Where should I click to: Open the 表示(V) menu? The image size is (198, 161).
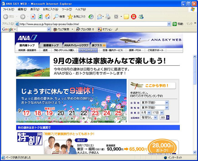pyautogui.click(x=35, y=9)
